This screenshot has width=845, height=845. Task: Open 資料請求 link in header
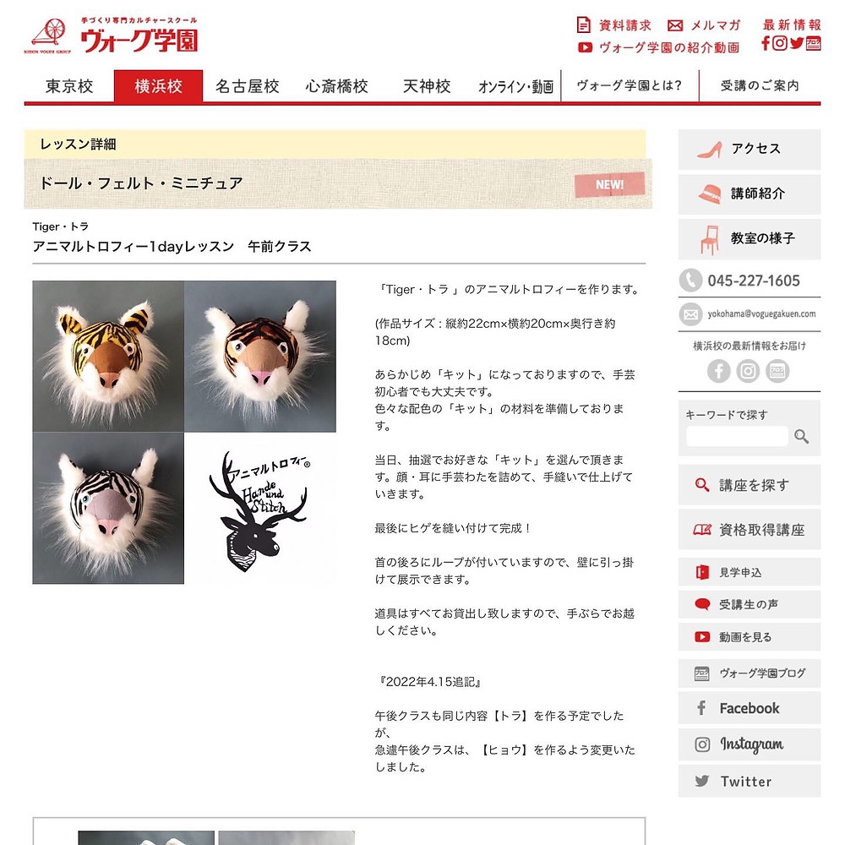613,25
